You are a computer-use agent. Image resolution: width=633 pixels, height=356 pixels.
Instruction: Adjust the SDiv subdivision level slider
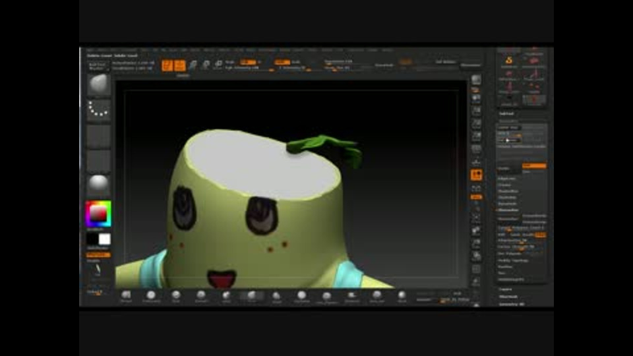click(x=509, y=133)
